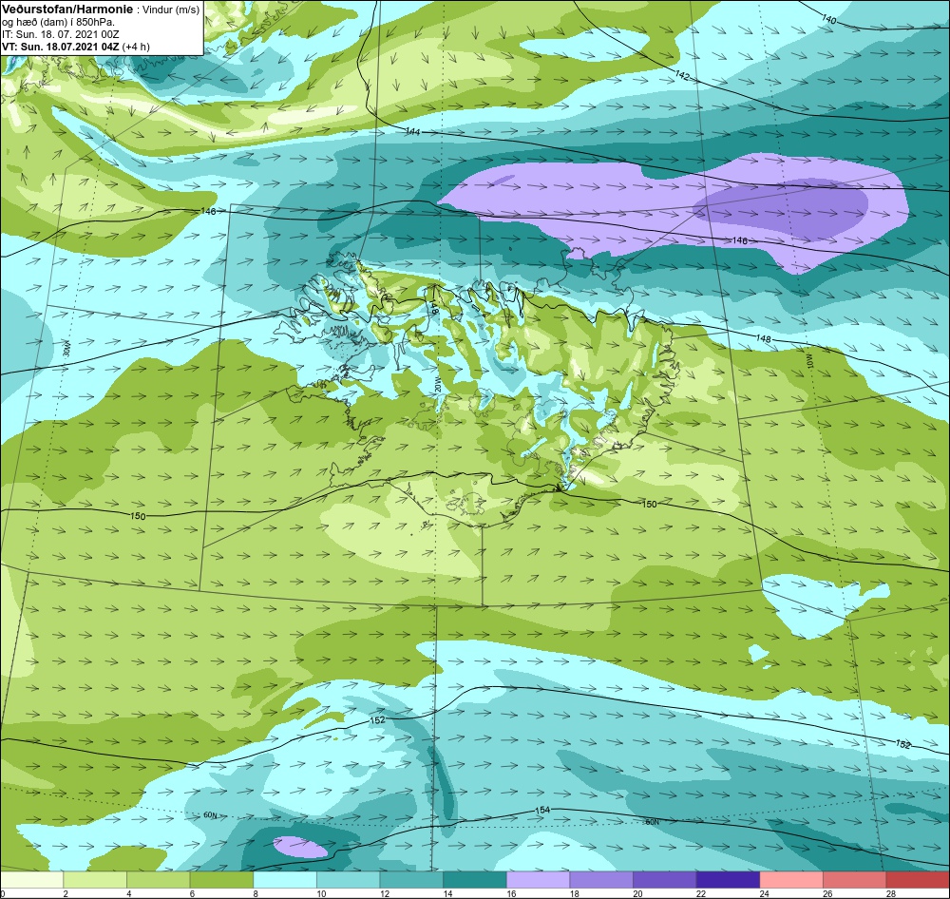Viewport: 950px width, 899px height.
Task: Click the '146' contour label beside the purple region
Action: (x=740, y=240)
